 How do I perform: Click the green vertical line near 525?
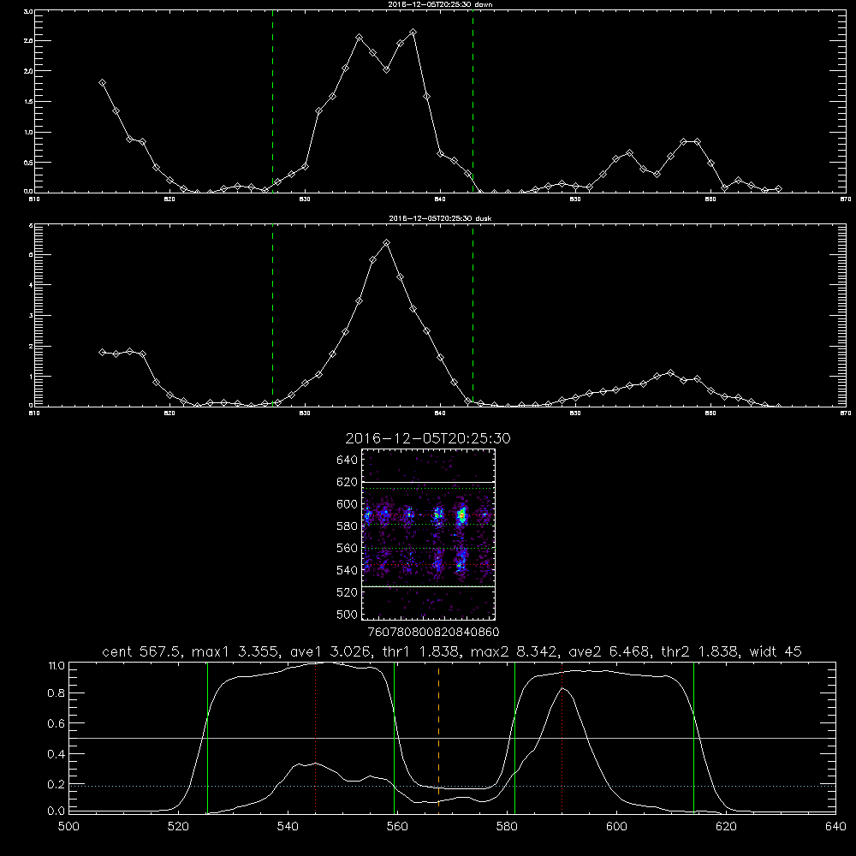(x=207, y=738)
